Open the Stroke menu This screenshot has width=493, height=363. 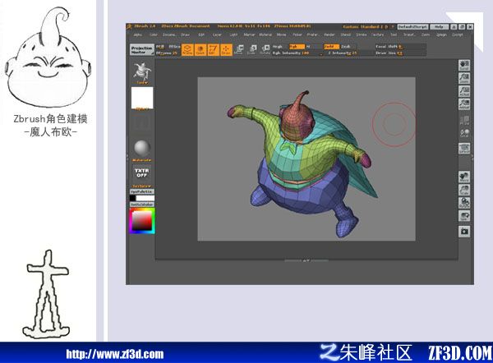(x=362, y=34)
